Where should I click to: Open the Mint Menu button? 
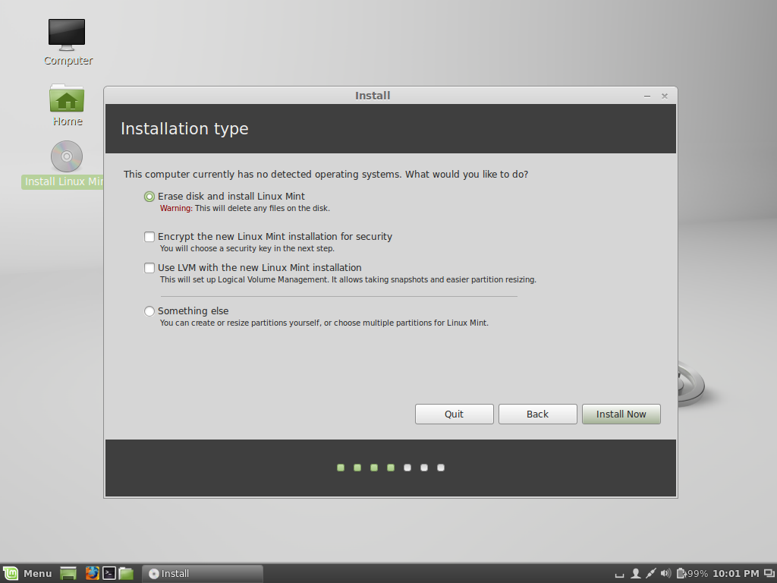(x=28, y=574)
